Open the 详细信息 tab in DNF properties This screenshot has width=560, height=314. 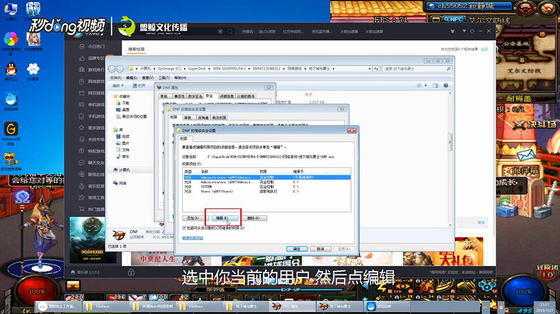click(x=226, y=96)
